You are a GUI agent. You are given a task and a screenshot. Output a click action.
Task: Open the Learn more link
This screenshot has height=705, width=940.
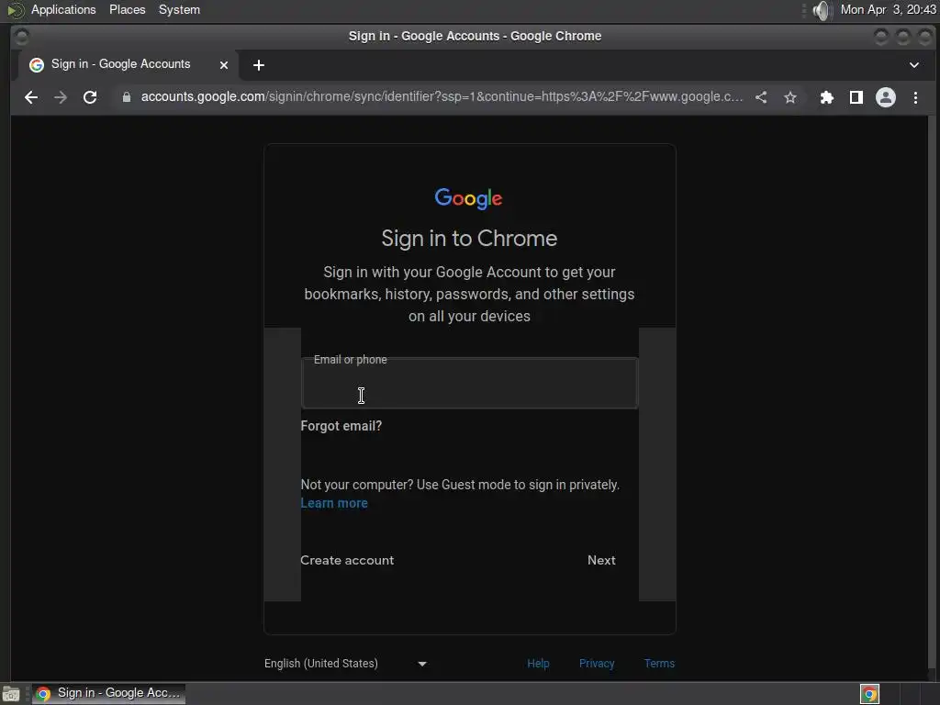coord(334,504)
